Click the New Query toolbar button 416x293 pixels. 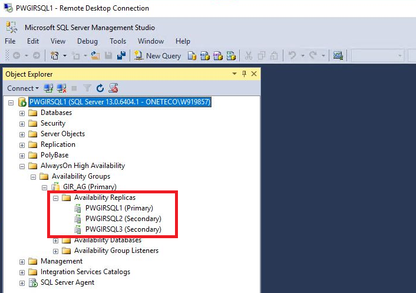coord(157,56)
